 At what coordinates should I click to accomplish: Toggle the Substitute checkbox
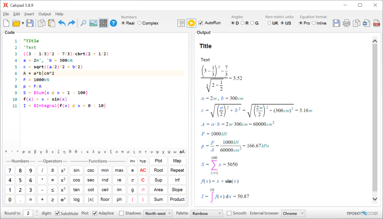(57, 213)
